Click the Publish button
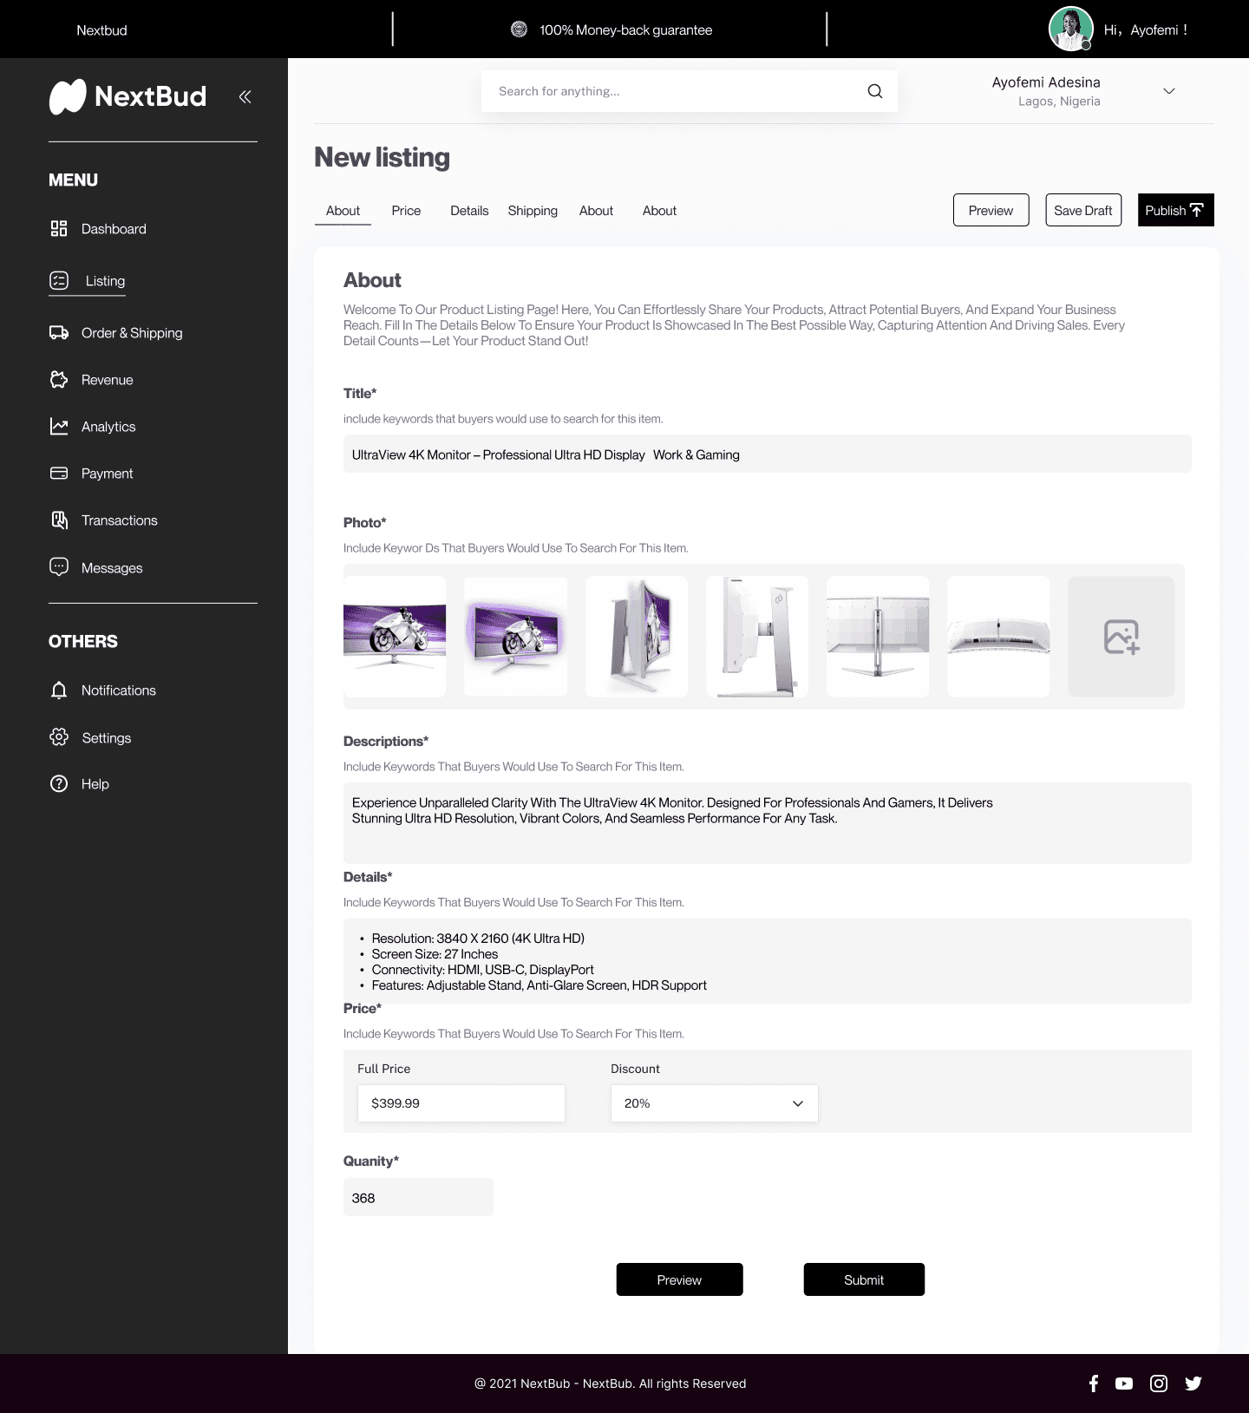This screenshot has height=1413, width=1249. pyautogui.click(x=1175, y=210)
